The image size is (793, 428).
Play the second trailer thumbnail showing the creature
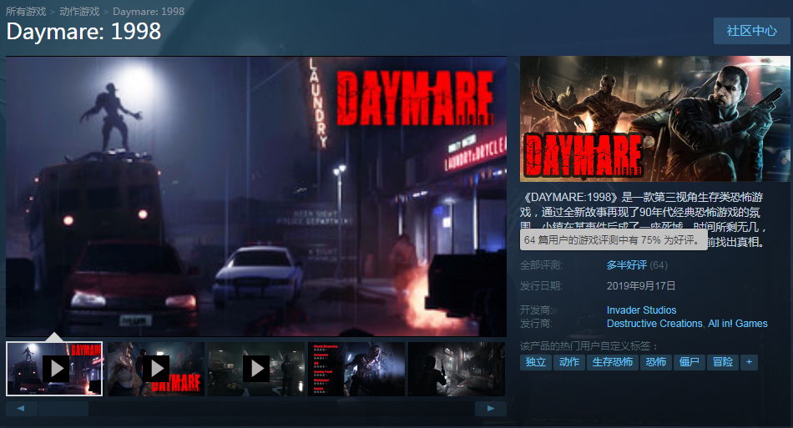point(156,368)
